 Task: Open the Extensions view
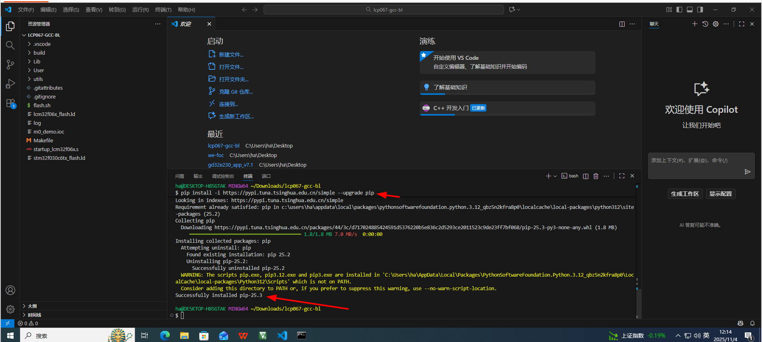[x=10, y=103]
